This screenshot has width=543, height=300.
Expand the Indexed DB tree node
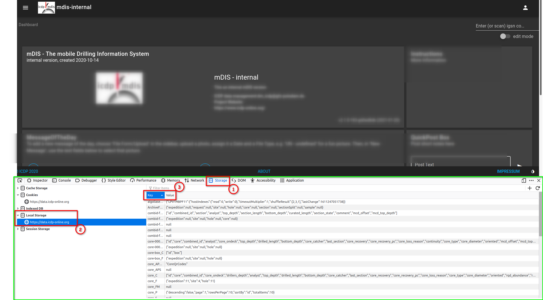coord(18,208)
